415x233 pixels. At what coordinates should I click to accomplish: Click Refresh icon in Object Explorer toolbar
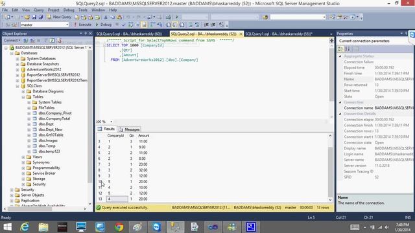(x=52, y=40)
